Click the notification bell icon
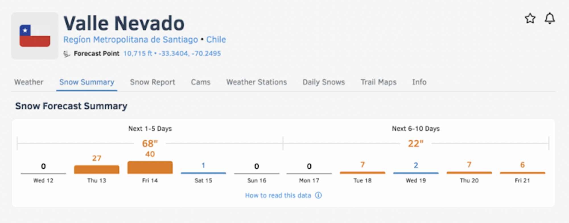 (x=550, y=18)
